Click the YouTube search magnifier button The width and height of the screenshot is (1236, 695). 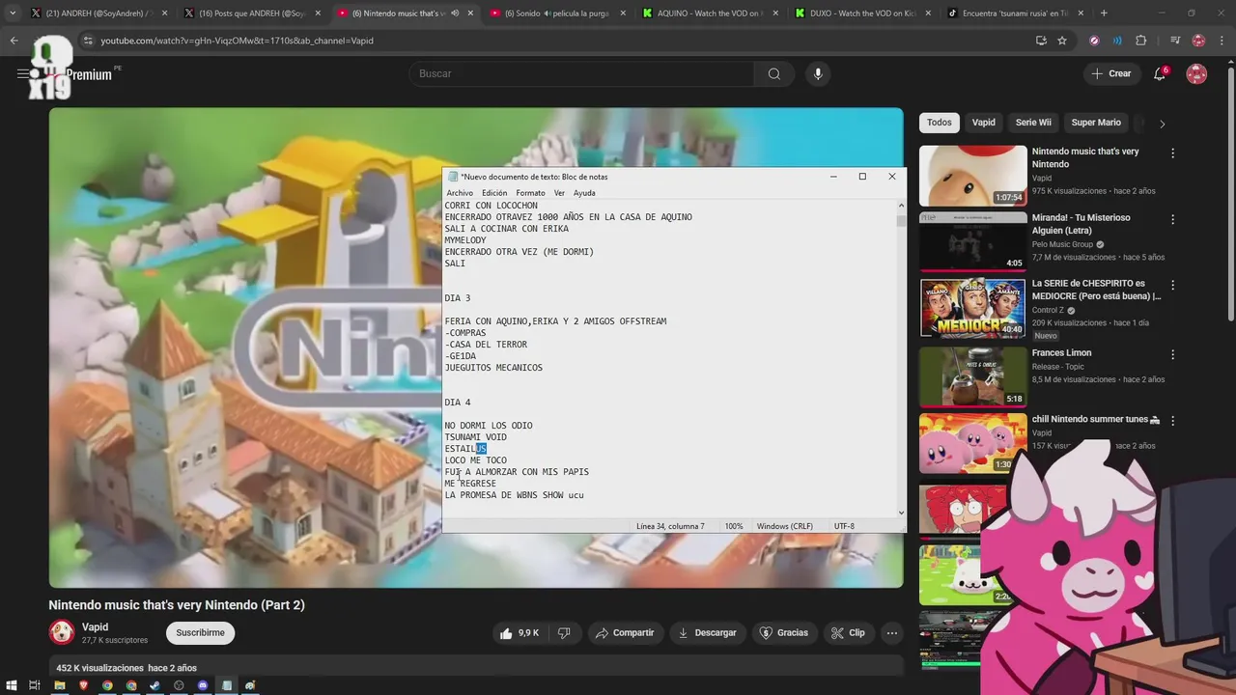click(774, 73)
